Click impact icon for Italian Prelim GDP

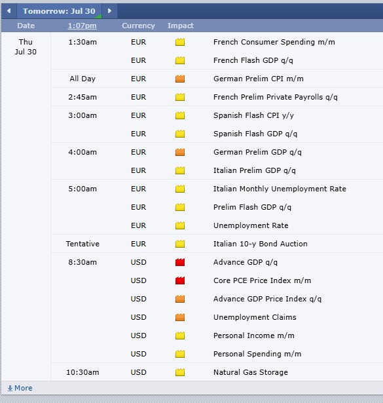click(x=180, y=170)
